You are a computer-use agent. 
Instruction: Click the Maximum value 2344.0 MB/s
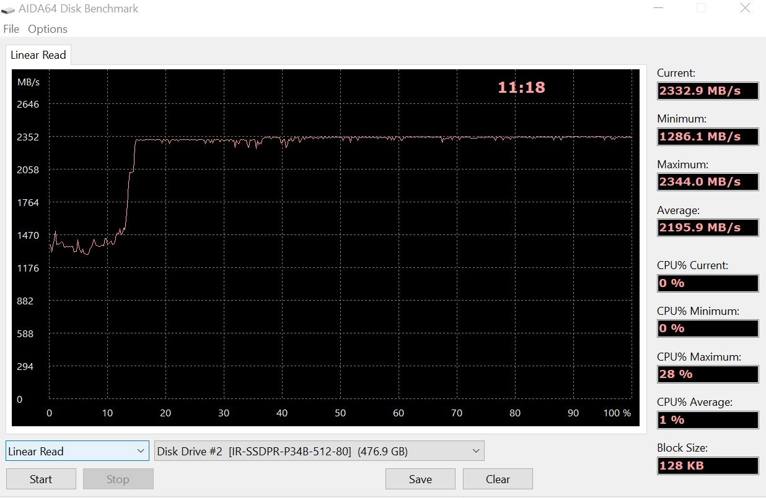708,182
